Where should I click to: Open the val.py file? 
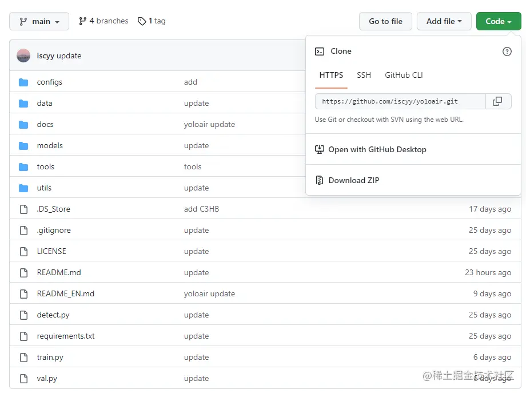coord(47,378)
